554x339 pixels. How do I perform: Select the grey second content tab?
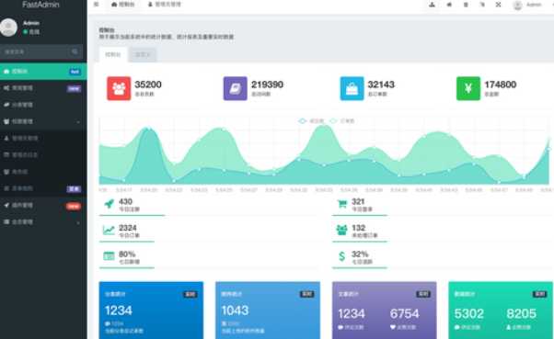click(143, 54)
